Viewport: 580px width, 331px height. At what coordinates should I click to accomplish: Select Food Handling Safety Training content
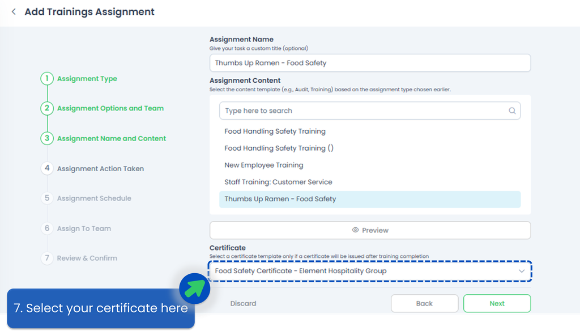tap(275, 131)
